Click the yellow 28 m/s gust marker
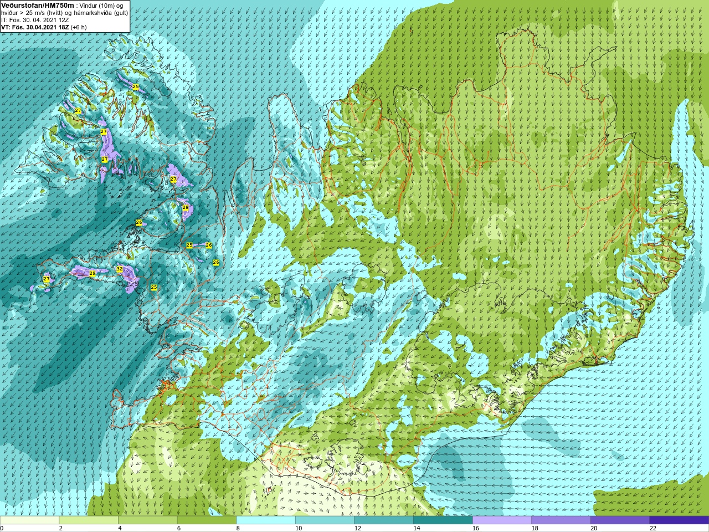Image resolution: width=709 pixels, height=532 pixels. coord(186,208)
